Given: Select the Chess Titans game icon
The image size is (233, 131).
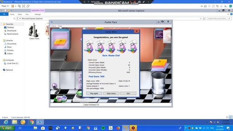Looking at the screenshot, I should [x=34, y=31].
